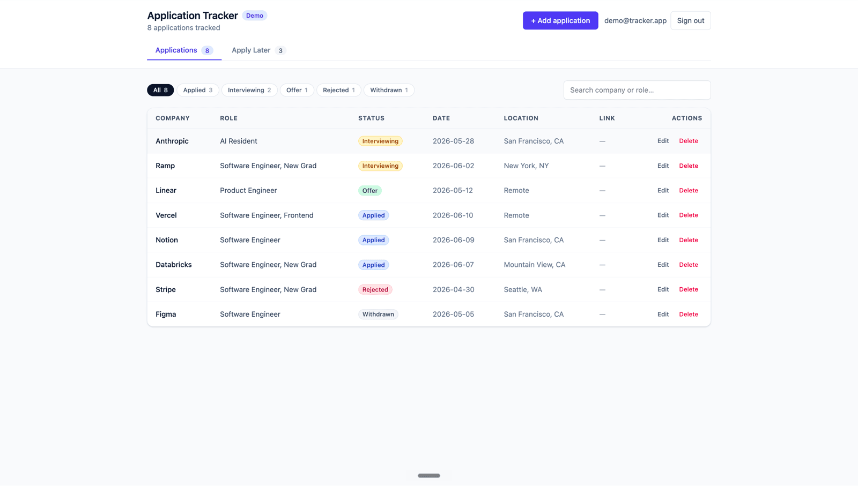The width and height of the screenshot is (858, 486).
Task: Edit the Figma application
Action: coord(663,314)
